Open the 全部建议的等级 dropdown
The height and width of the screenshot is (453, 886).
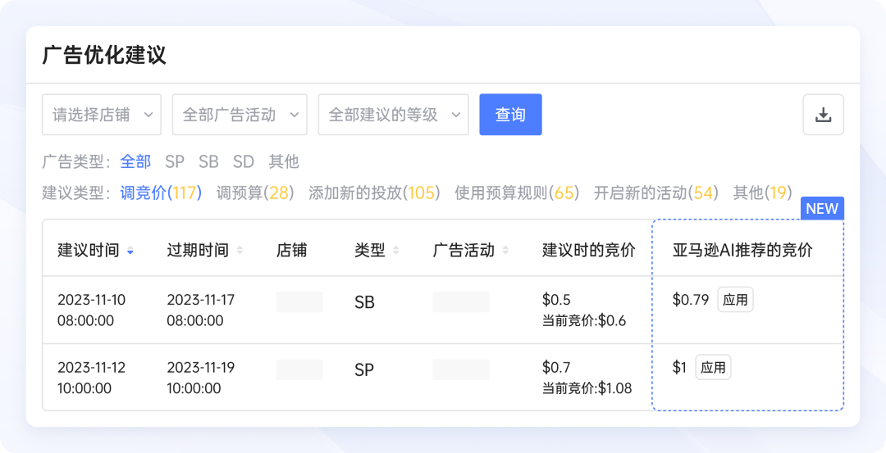(393, 115)
